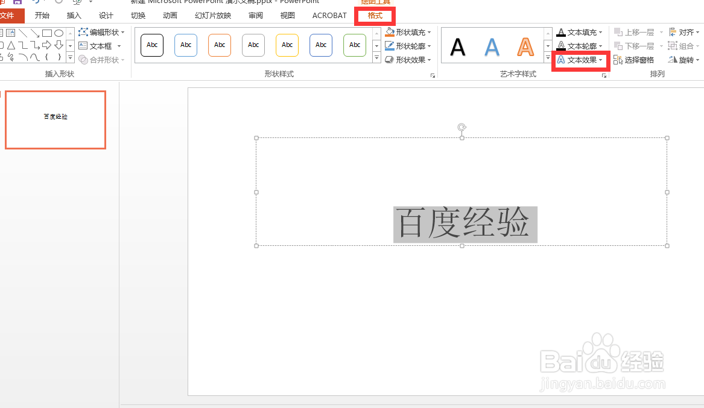Select the scribble freeform shape

click(11, 57)
